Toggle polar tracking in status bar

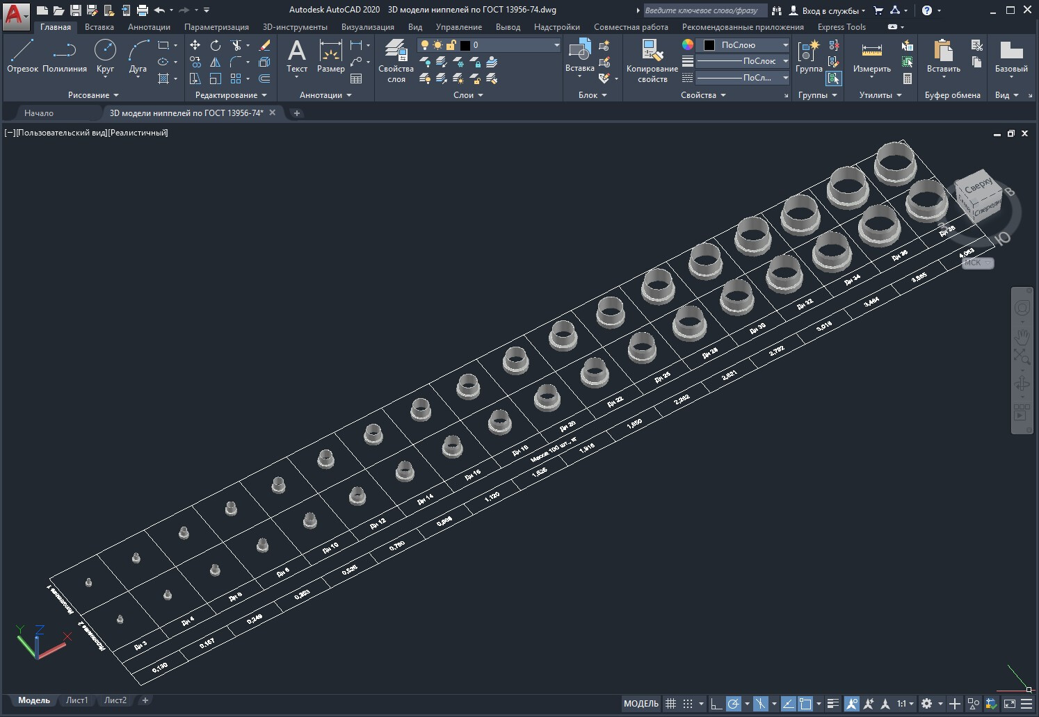coord(734,704)
